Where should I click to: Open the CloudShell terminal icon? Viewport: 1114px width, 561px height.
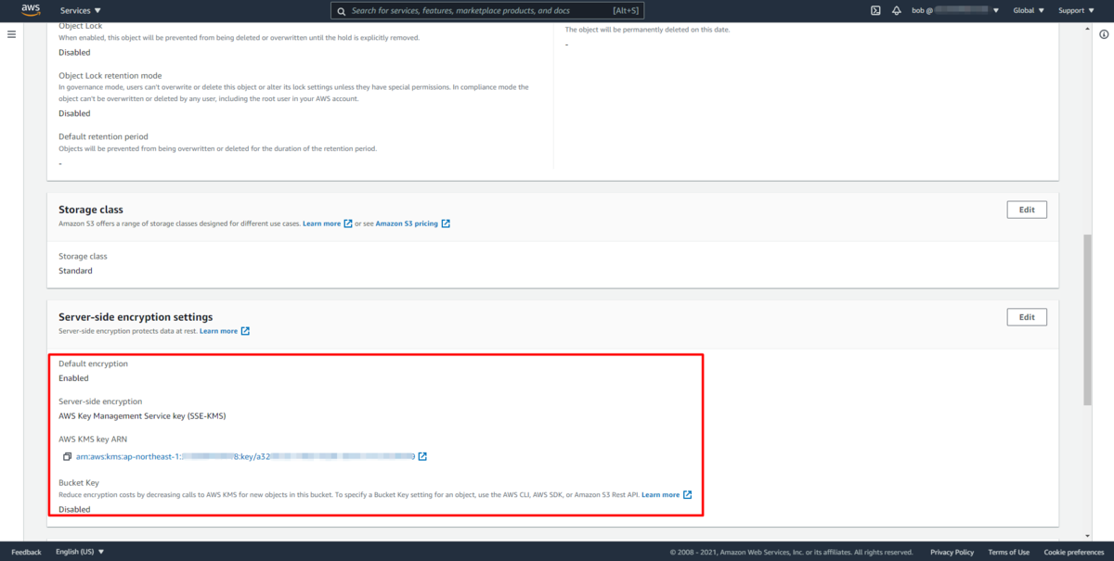875,10
